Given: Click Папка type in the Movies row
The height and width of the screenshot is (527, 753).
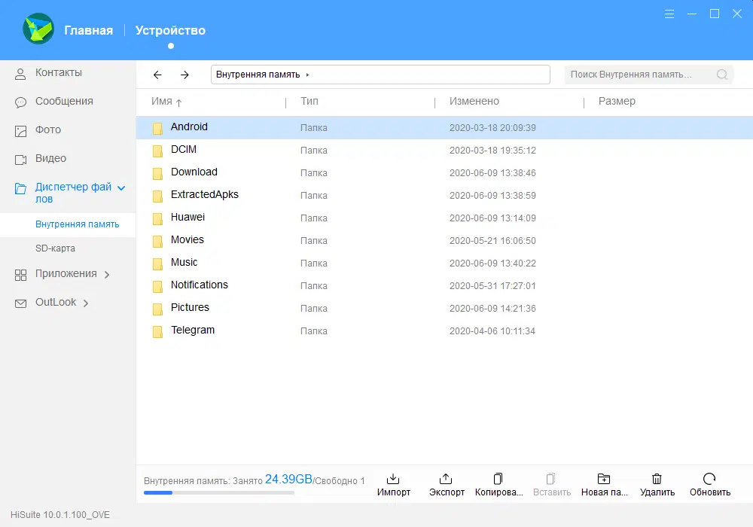Looking at the screenshot, I should [313, 240].
